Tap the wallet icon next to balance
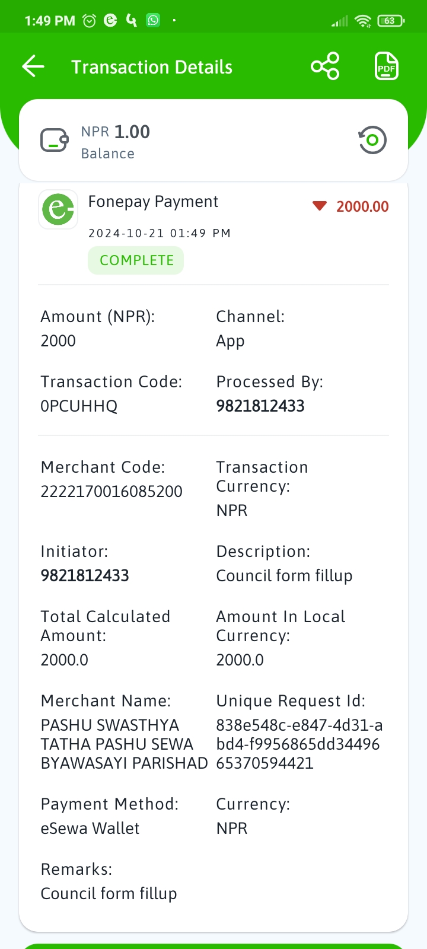 [x=55, y=141]
